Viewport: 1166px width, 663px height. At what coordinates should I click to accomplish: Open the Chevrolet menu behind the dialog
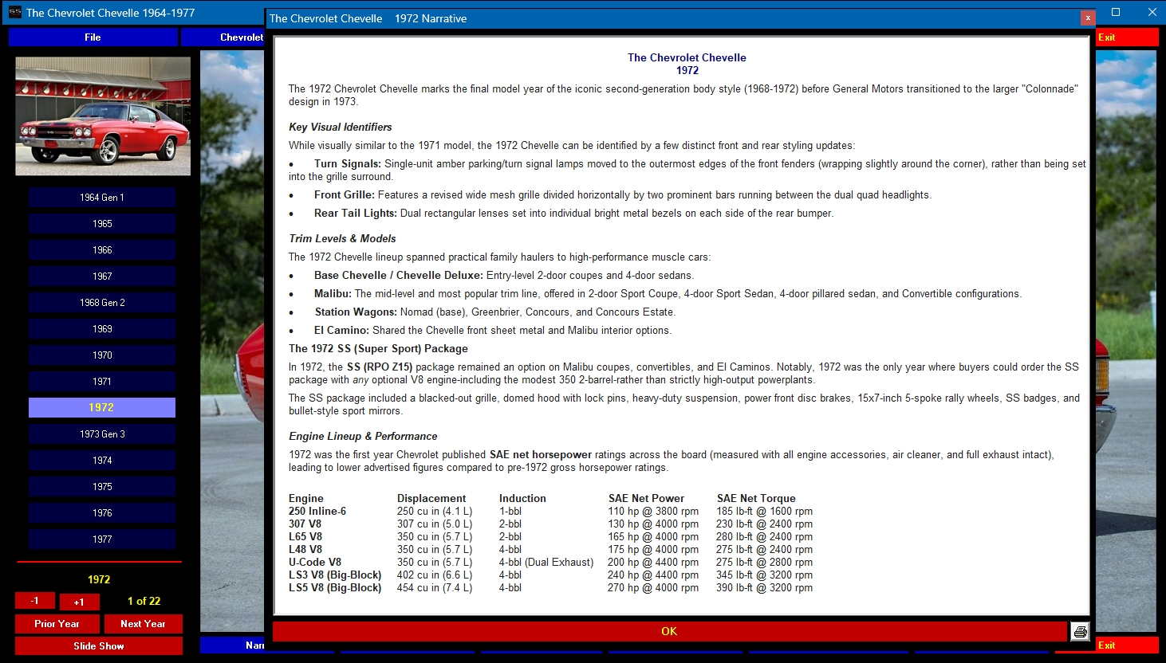(x=223, y=37)
